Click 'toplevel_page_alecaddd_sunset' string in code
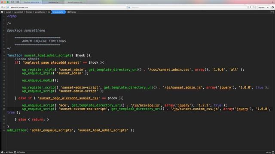 pos(52,62)
